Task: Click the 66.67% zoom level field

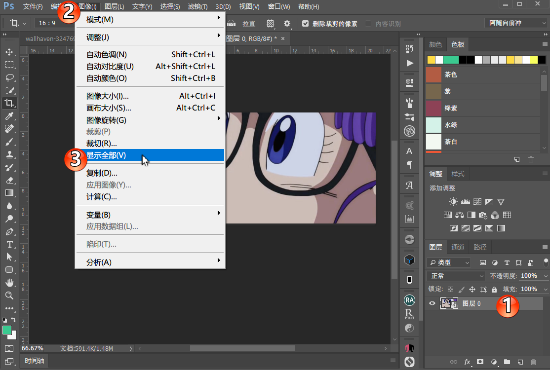Action: [33, 348]
